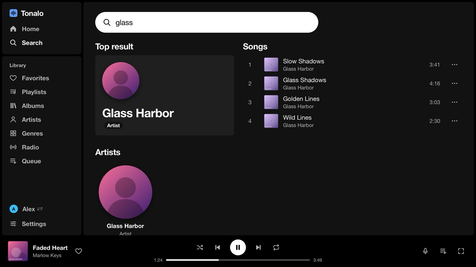Viewport: 476px width, 267px height.
Task: Enter fullscreen player view
Action: pos(461,251)
